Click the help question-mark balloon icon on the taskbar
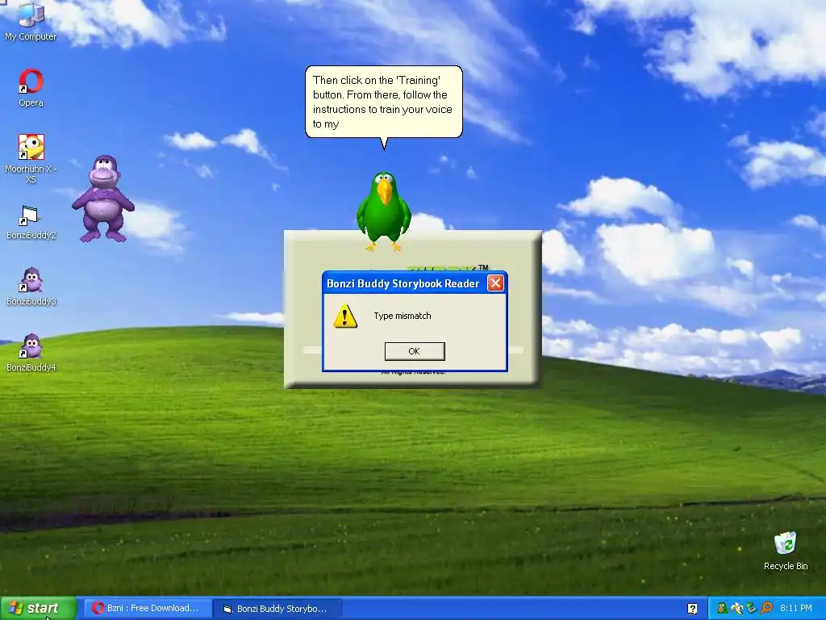The width and height of the screenshot is (826, 620). coord(693,609)
